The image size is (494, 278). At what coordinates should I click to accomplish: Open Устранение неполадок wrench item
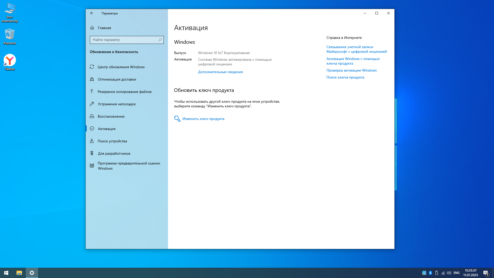[x=117, y=104]
